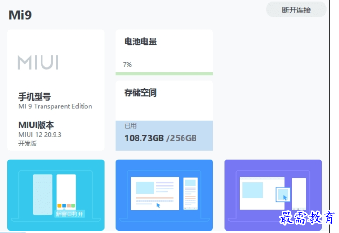The image size is (339, 233).
Task: Click the 手机型号 heading
Action: [35, 97]
